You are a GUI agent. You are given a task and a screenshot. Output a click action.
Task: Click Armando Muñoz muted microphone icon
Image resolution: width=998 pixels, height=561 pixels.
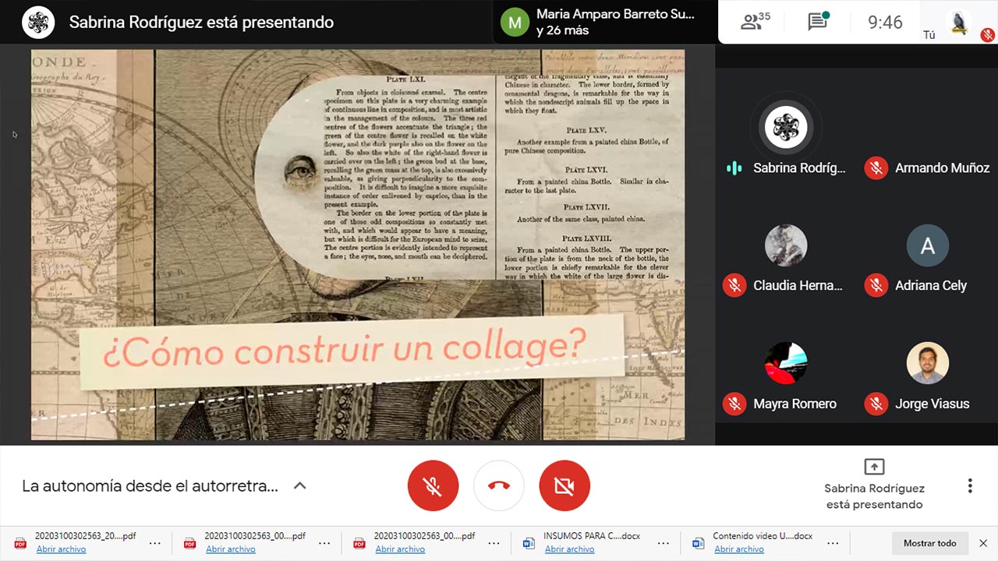click(876, 168)
